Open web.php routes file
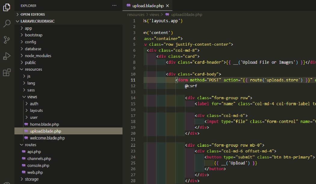316x184 pixels. (69, 172)
